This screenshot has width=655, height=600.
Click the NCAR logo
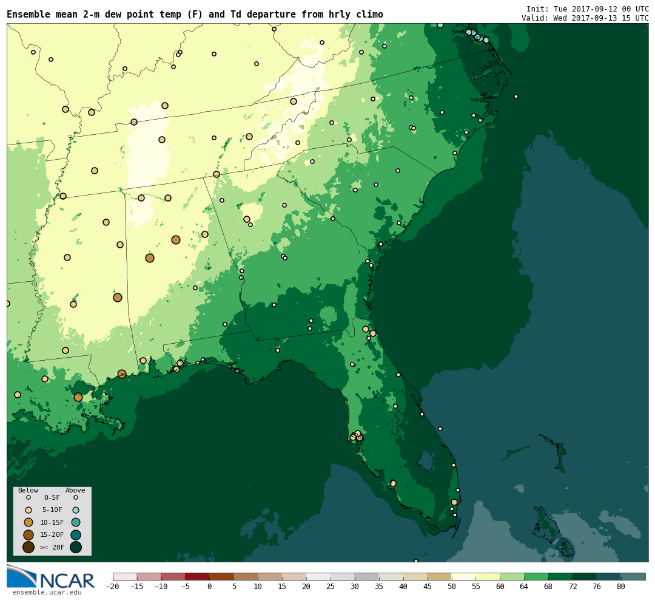pos(51,577)
